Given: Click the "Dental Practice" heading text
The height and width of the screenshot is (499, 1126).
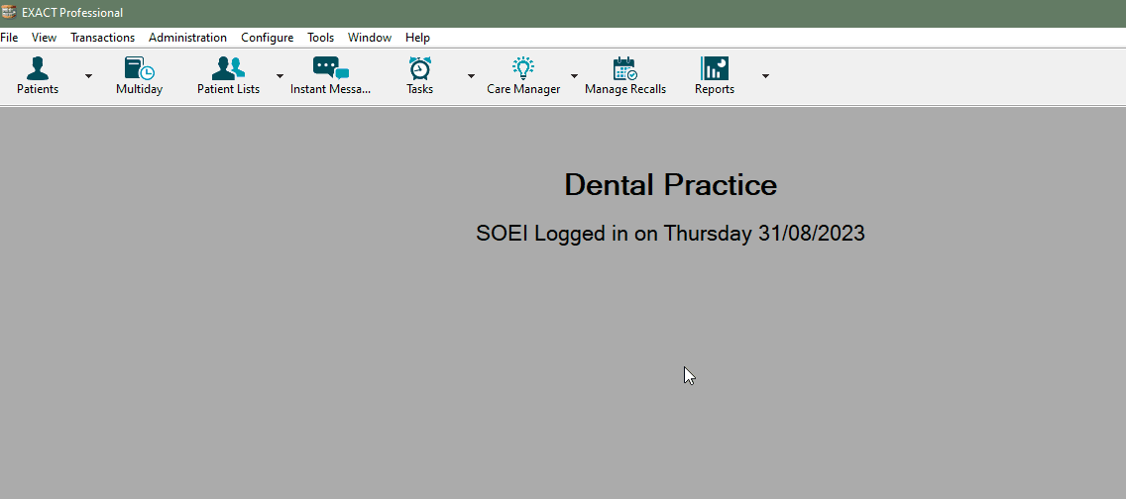Looking at the screenshot, I should pos(671,185).
